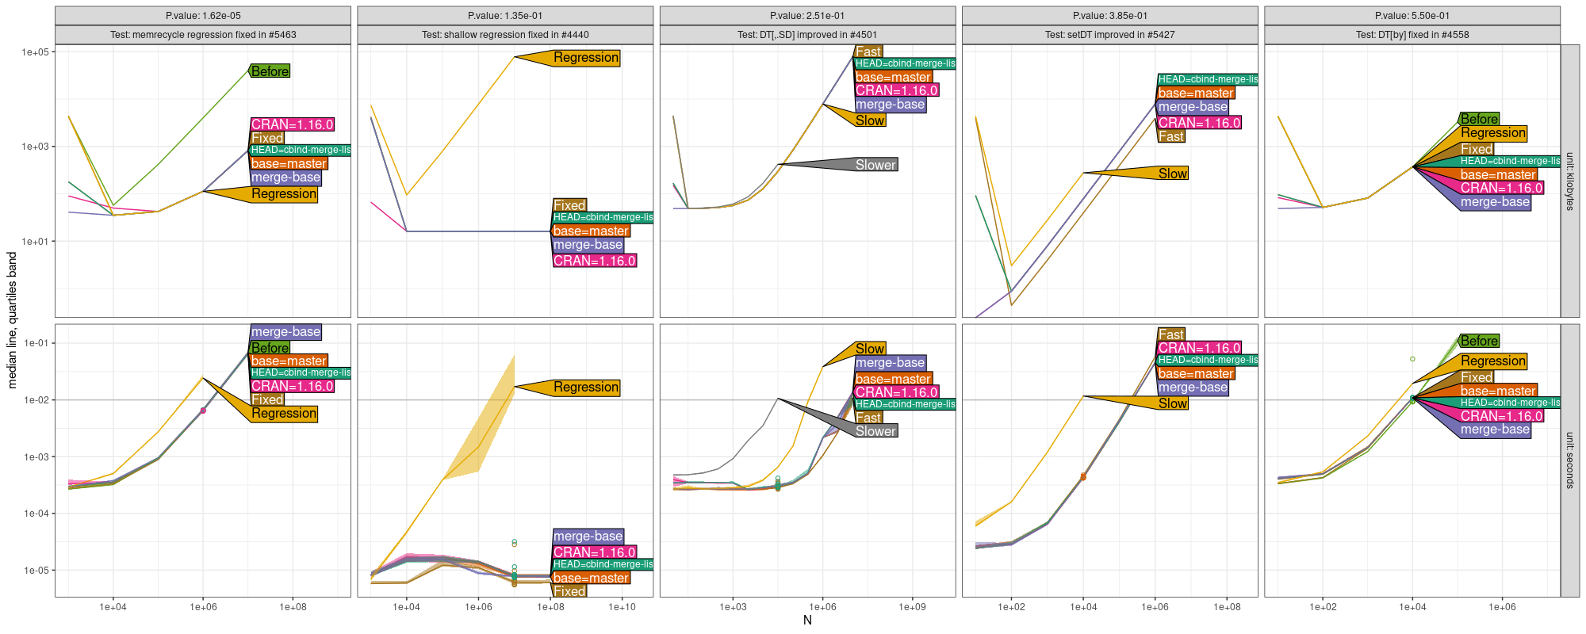The height and width of the screenshot is (634, 1586).
Task: Click "merge-base" label in setDT seconds panel
Action: pyautogui.click(x=1193, y=388)
